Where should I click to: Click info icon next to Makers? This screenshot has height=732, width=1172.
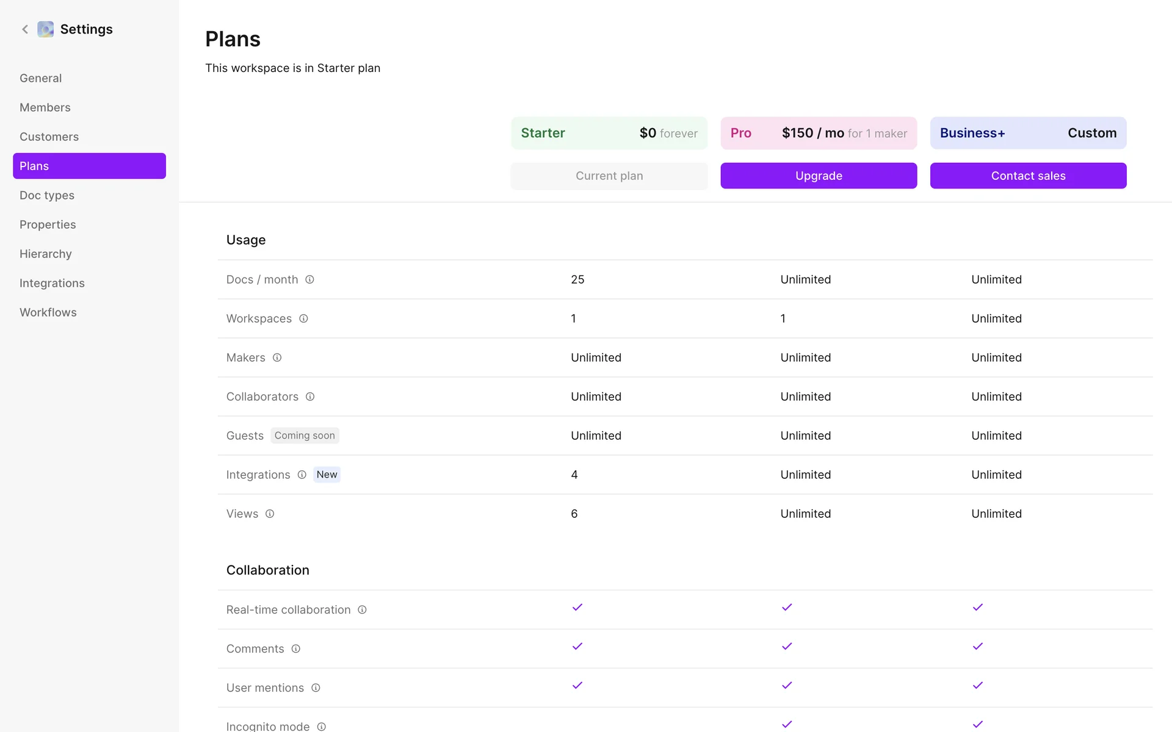[277, 357]
